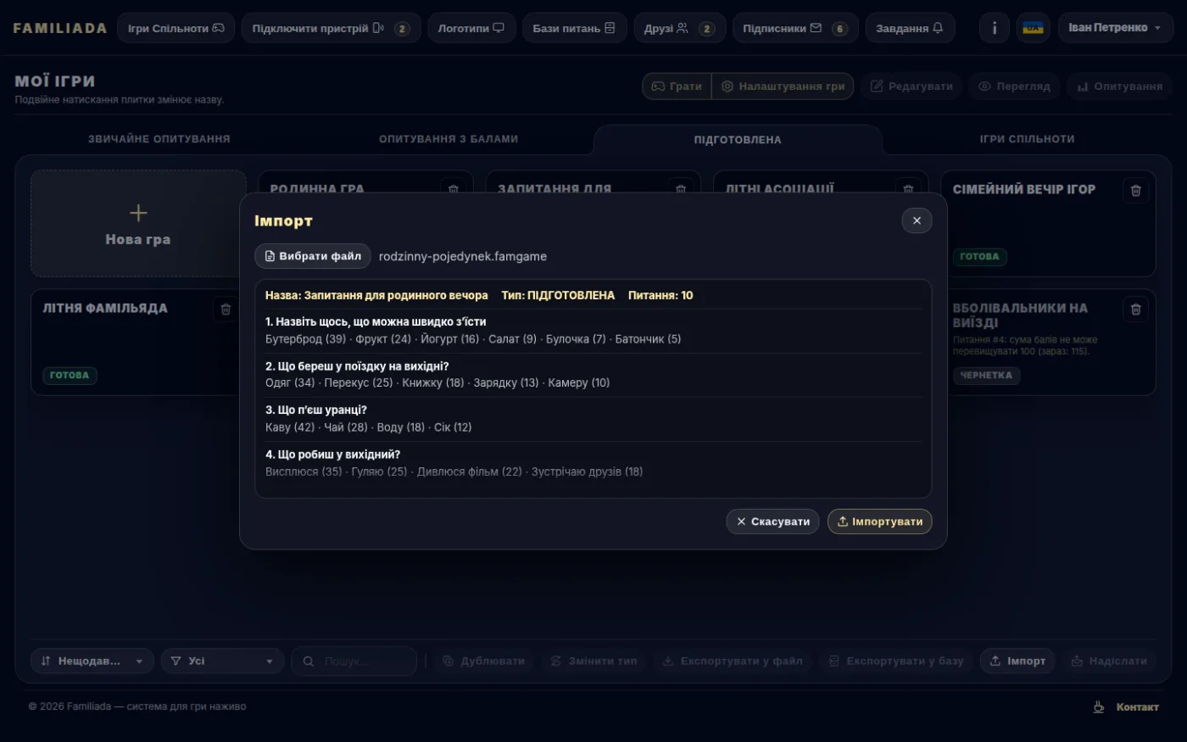Focus the Пошук search field
This screenshot has height=742, width=1187.
[354, 661]
